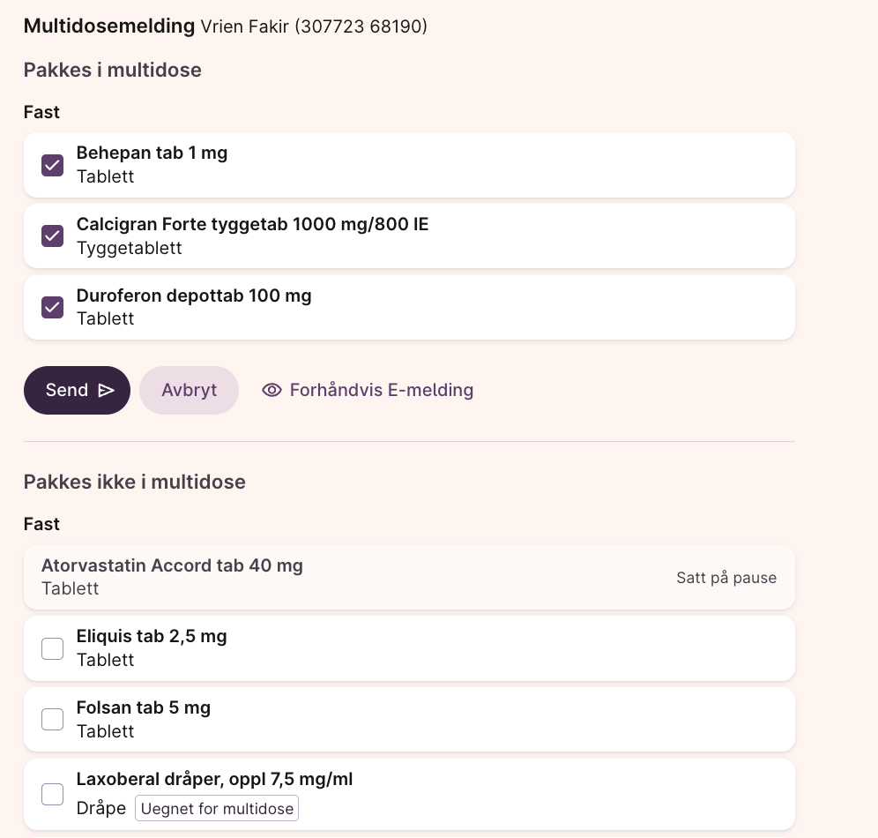Click the Multidosemelding page heading

[x=108, y=26]
